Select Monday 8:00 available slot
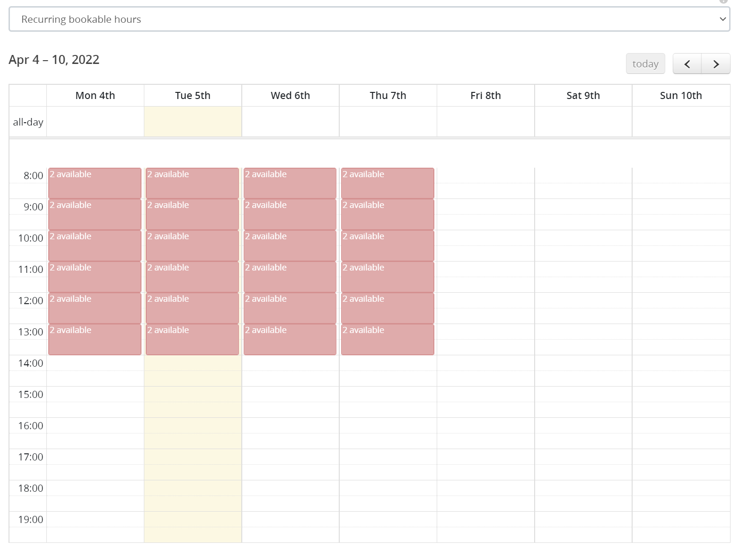This screenshot has width=740, height=550. pos(95,183)
